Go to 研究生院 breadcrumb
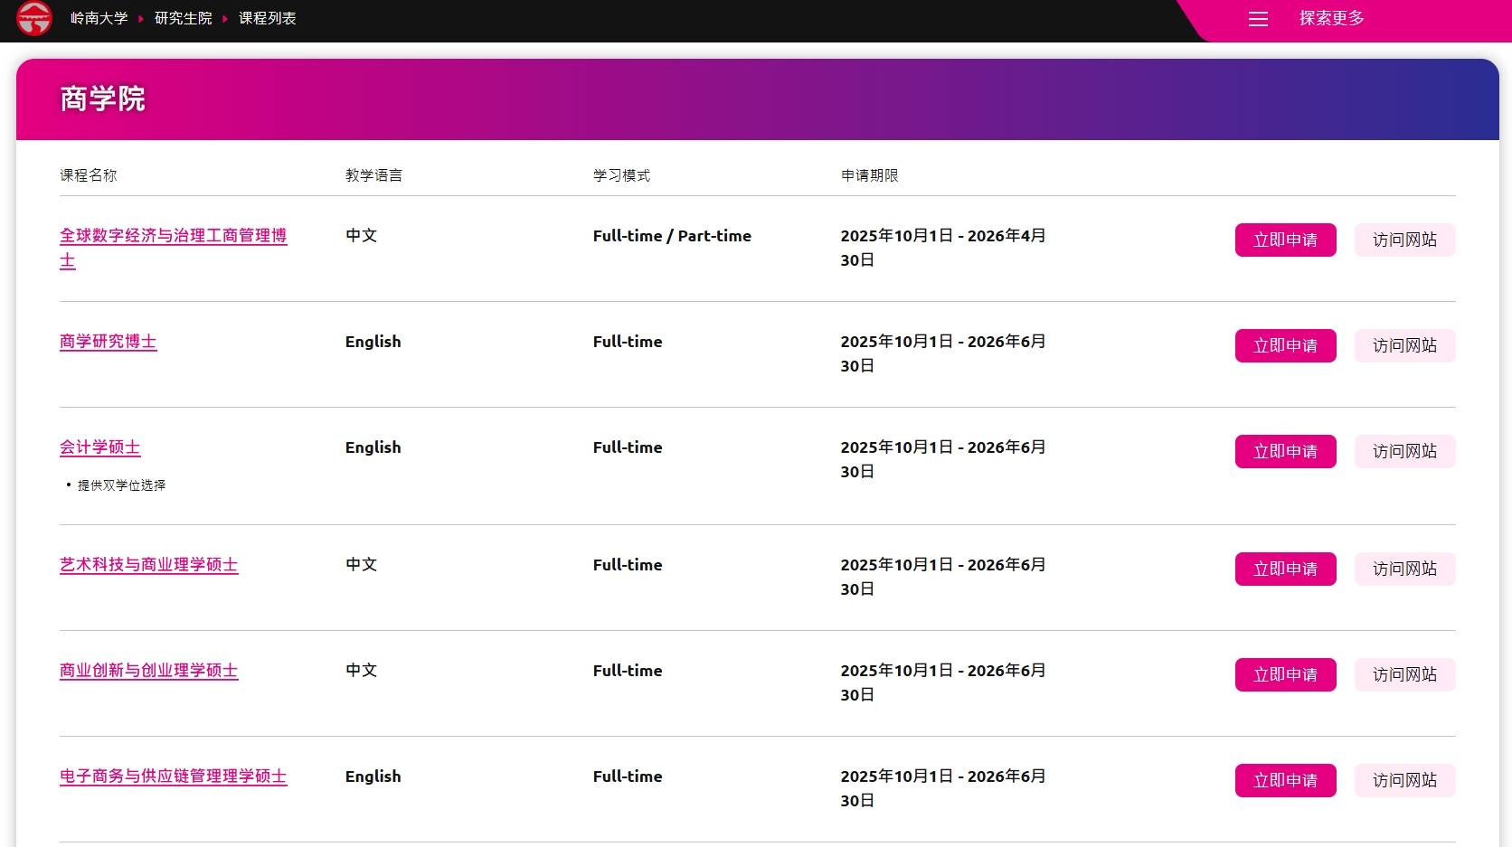 (184, 18)
